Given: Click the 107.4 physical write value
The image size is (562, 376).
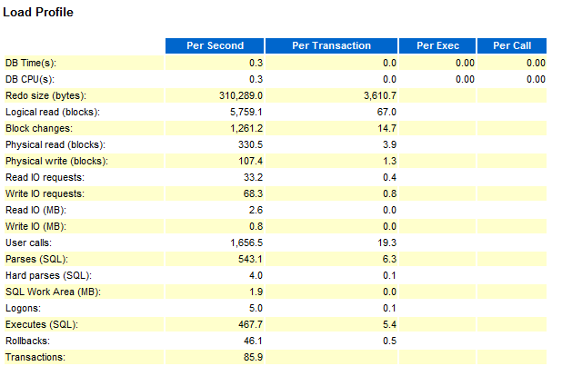Looking at the screenshot, I should click(251, 162).
